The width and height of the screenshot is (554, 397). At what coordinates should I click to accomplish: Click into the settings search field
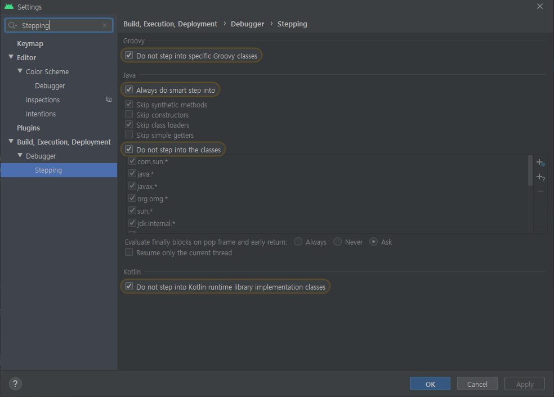pyautogui.click(x=59, y=25)
